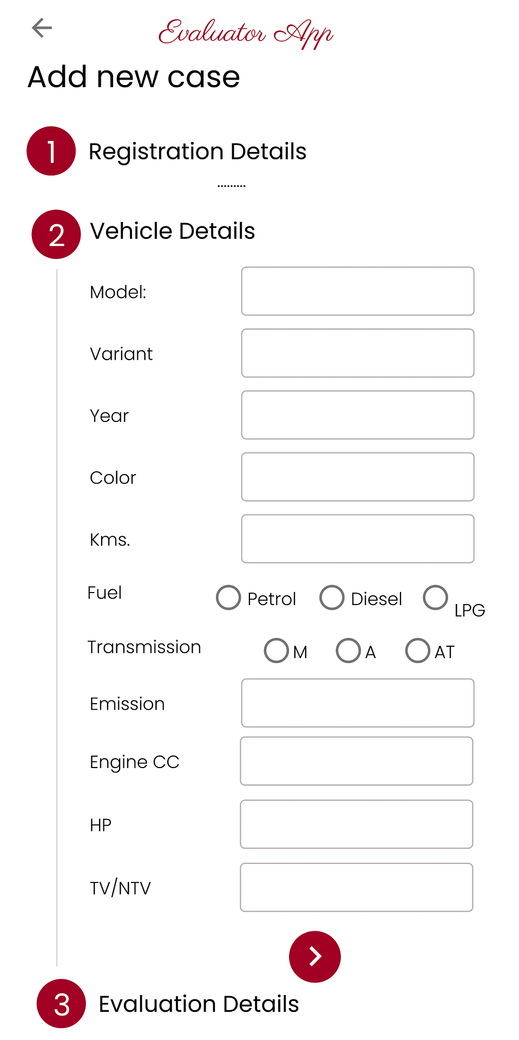
Task: Focus the TV/NTV input field
Action: (x=357, y=888)
